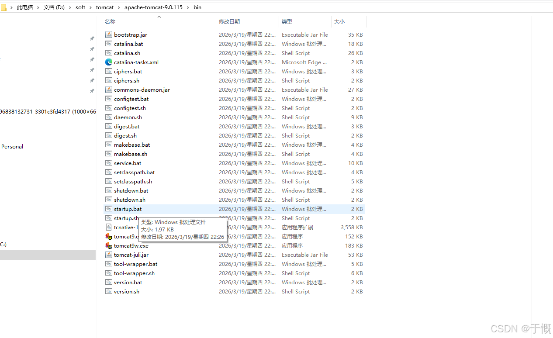This screenshot has height=338, width=553.
Task: Open apache-tomcat-9.0.115 breadcrumb segment
Action: point(153,7)
